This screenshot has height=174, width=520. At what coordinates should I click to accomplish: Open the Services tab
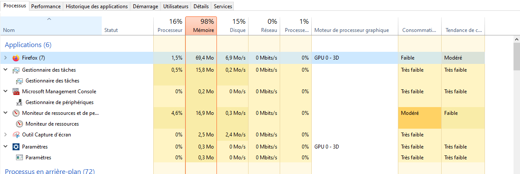tap(223, 6)
